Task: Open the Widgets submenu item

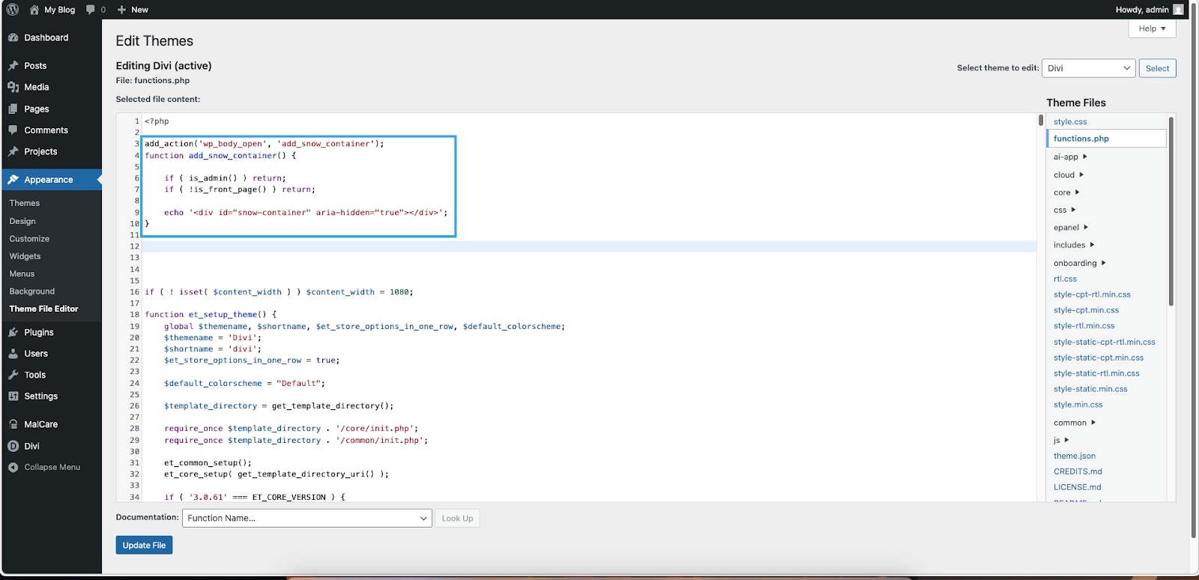Action: (25, 256)
